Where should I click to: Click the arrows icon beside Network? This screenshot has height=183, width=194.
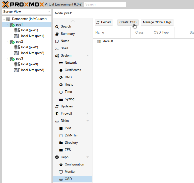pos(61,63)
